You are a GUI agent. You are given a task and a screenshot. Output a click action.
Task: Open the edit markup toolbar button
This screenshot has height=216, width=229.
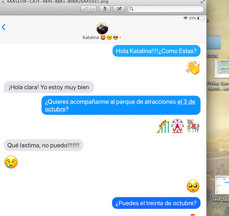coord(119,9)
